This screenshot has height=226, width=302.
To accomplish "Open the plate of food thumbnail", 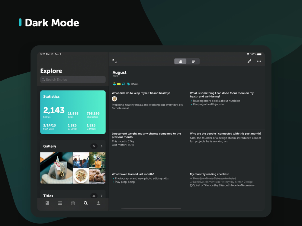I will 81,176.
